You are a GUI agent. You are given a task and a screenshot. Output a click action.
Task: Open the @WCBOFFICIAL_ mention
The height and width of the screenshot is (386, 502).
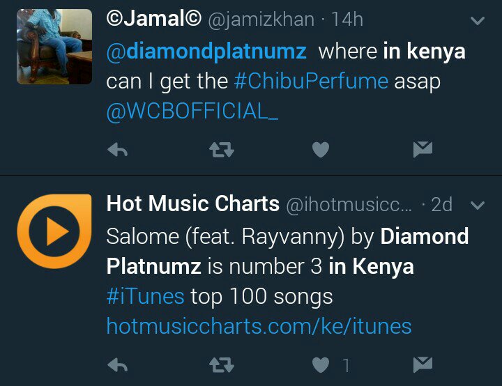point(192,111)
